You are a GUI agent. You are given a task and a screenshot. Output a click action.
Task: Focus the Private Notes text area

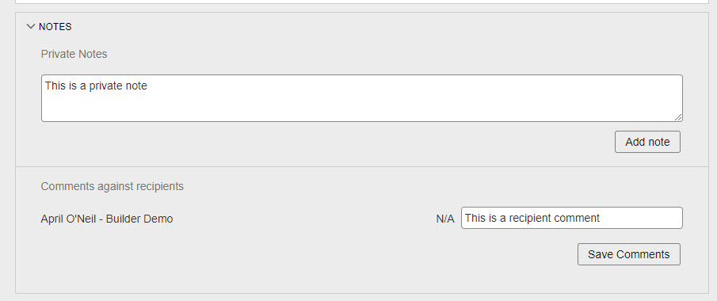(362, 98)
